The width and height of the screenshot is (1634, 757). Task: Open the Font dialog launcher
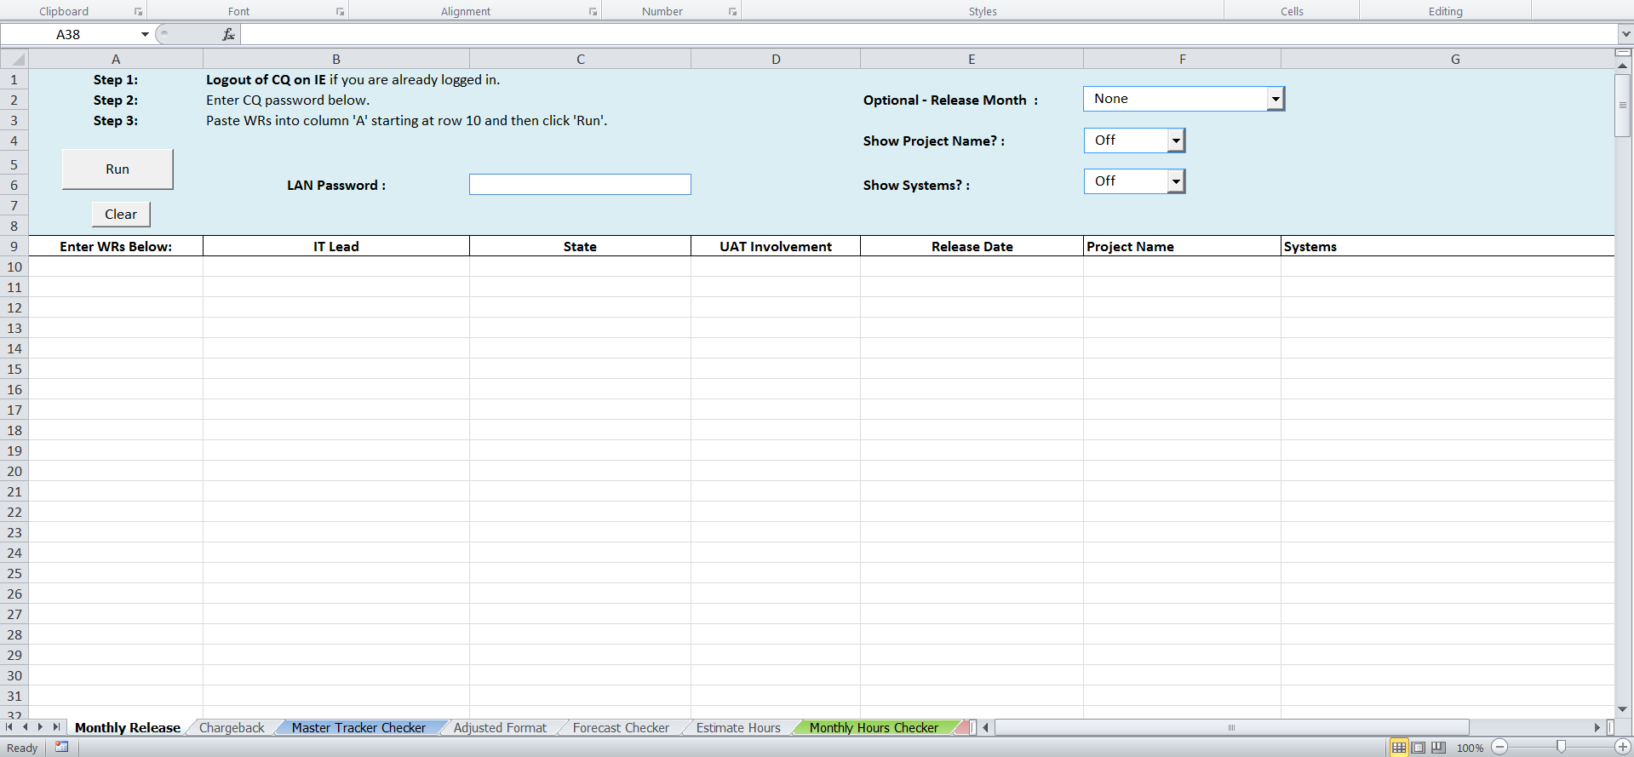(340, 12)
